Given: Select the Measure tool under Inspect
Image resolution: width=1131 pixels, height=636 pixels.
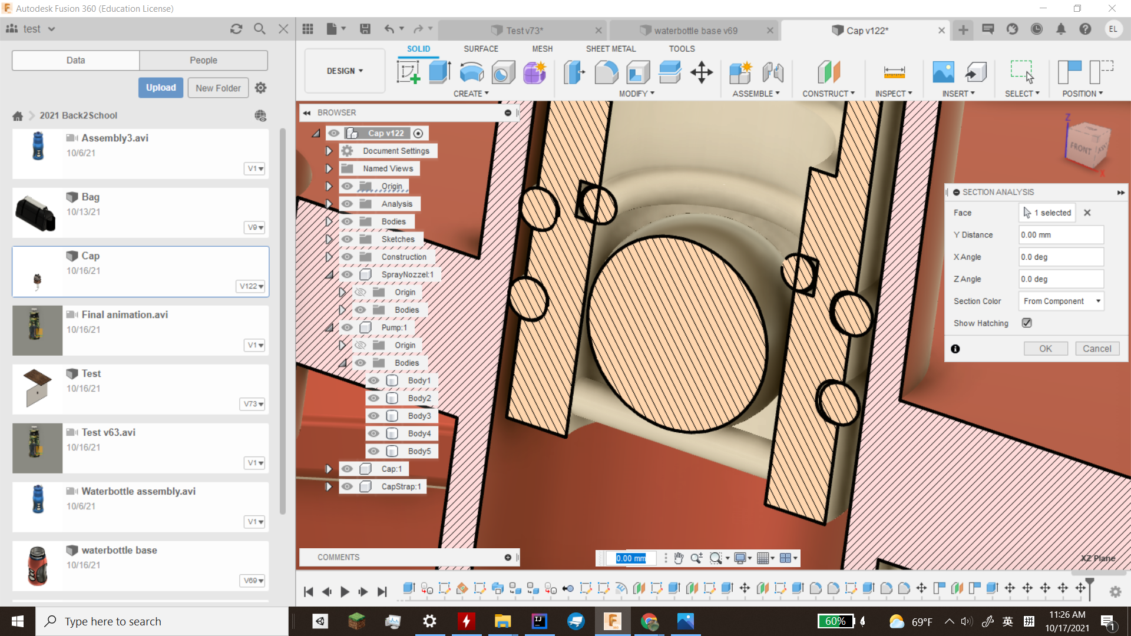Looking at the screenshot, I should click(x=894, y=72).
